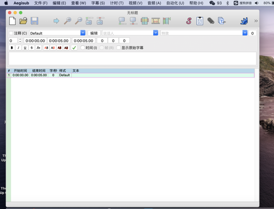The image size is (274, 209).
Task: Choose font name fn button
Action: tap(38, 48)
